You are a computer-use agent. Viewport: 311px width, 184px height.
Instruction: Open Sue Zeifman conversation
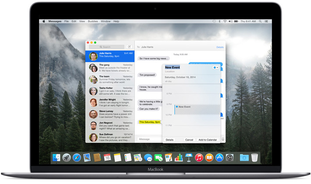(x=110, y=137)
